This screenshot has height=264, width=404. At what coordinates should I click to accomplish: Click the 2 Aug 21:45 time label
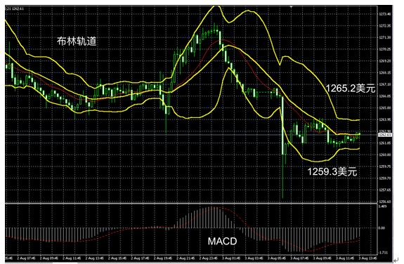tap(185, 258)
